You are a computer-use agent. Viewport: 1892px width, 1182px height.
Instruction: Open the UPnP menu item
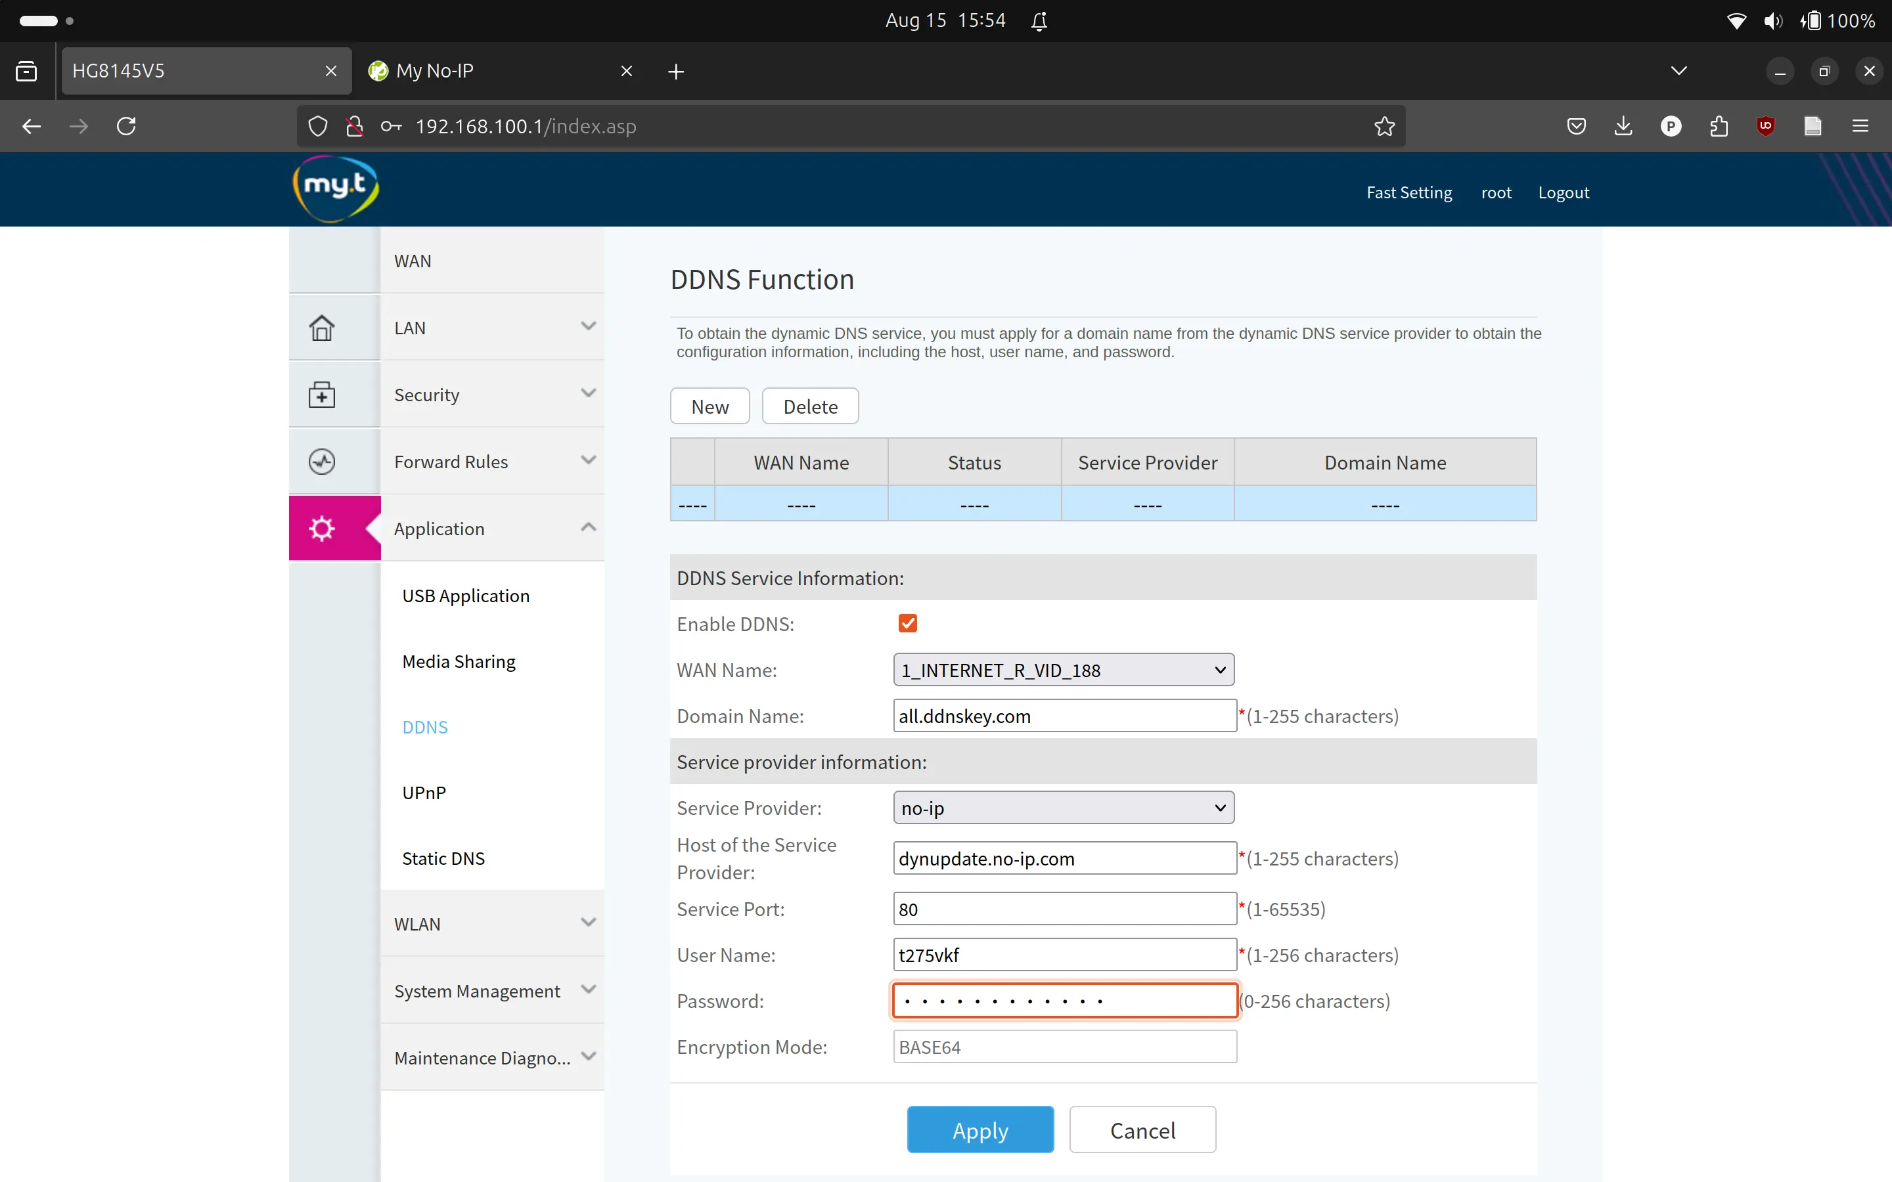(424, 793)
